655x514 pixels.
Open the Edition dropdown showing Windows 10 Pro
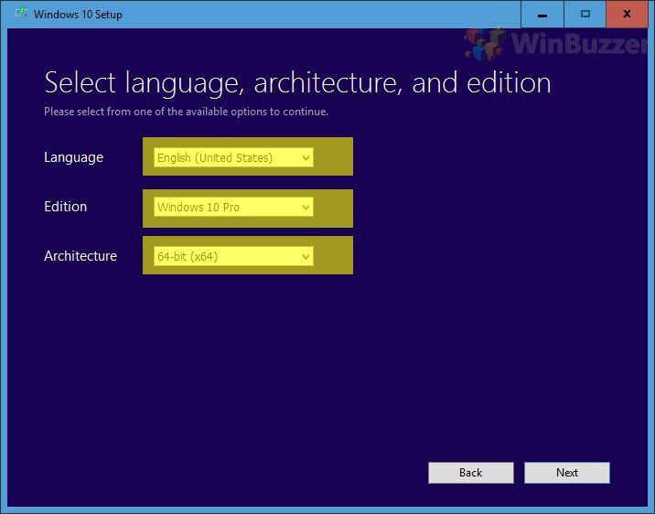233,207
